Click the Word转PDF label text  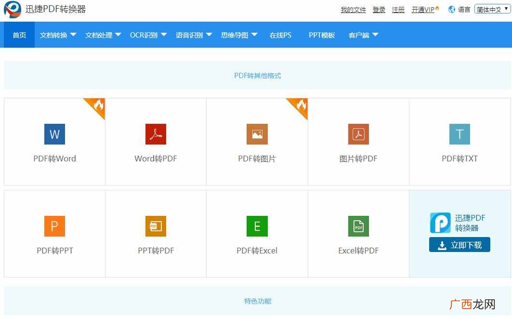pyautogui.click(x=156, y=159)
